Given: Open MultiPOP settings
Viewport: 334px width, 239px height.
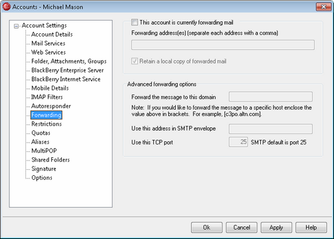Looking at the screenshot, I should click(x=44, y=151).
